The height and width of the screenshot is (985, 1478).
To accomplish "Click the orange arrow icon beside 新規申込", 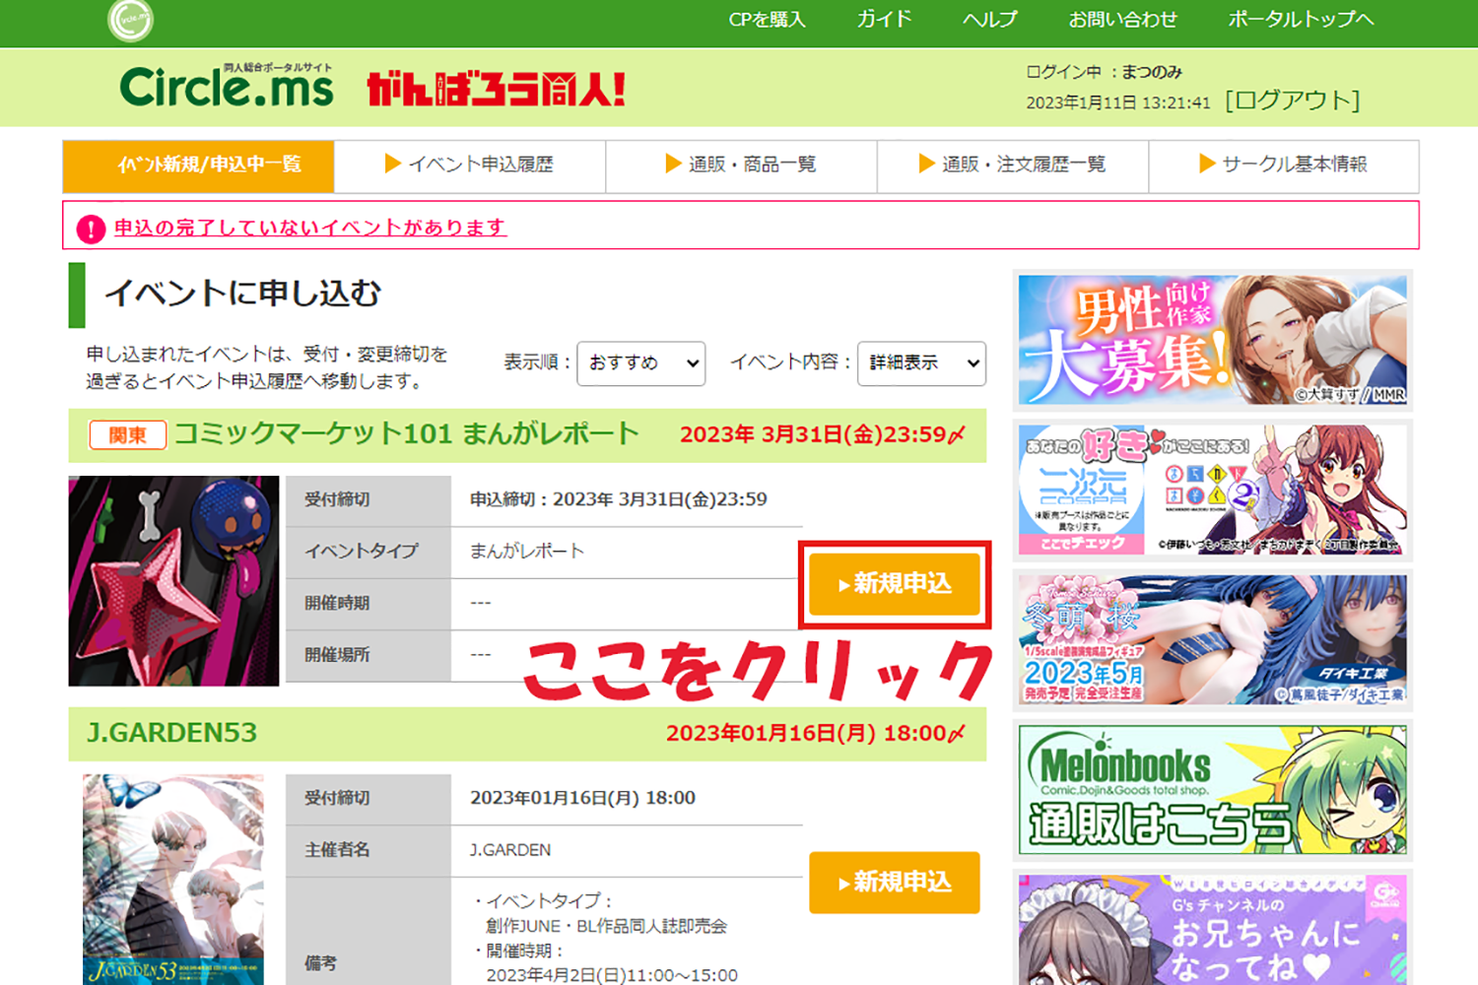I will point(845,584).
